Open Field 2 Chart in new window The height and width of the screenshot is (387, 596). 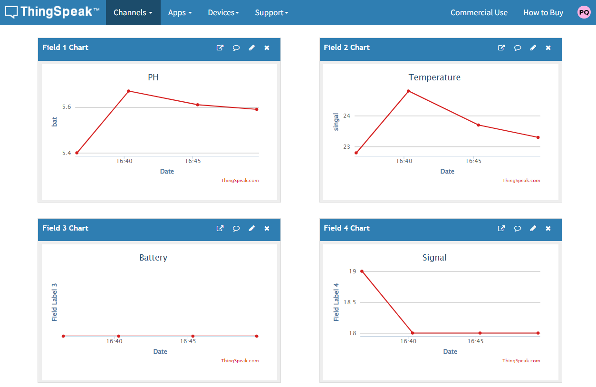pos(501,48)
